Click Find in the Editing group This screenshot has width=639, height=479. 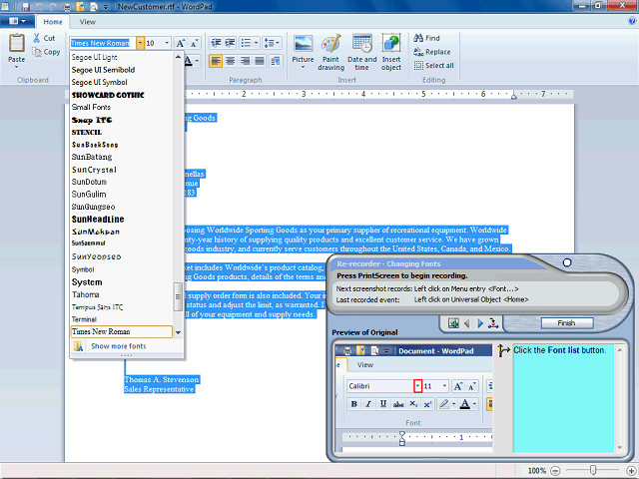coord(426,38)
